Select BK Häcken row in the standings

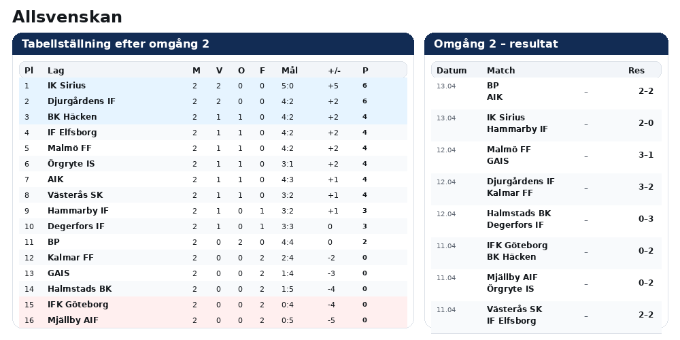coord(72,117)
